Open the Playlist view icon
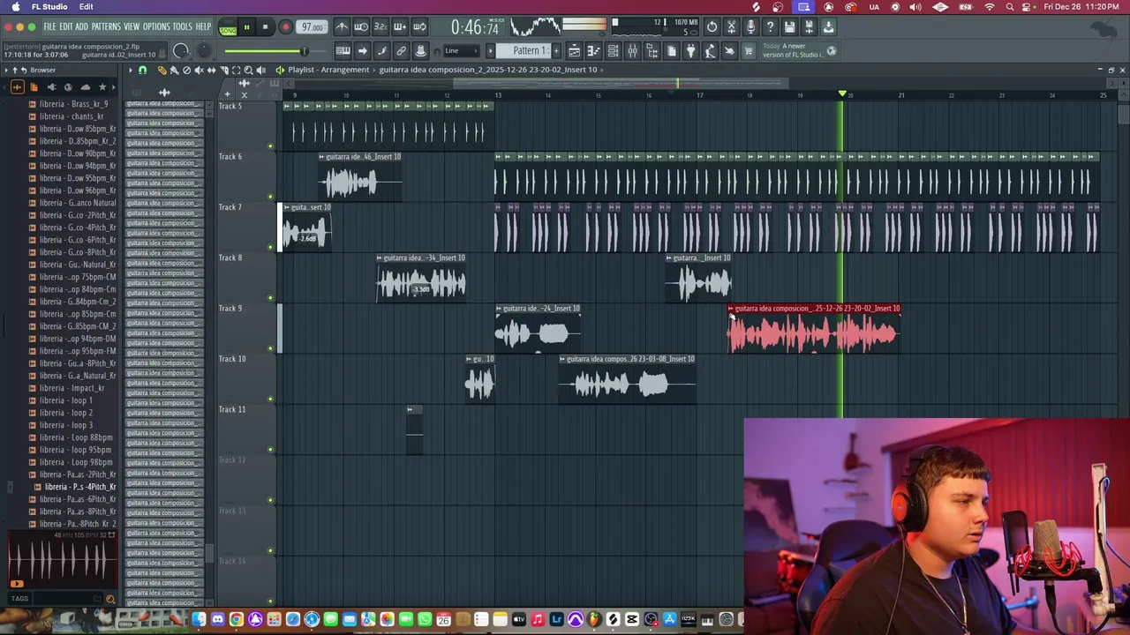1130x635 pixels. [575, 50]
